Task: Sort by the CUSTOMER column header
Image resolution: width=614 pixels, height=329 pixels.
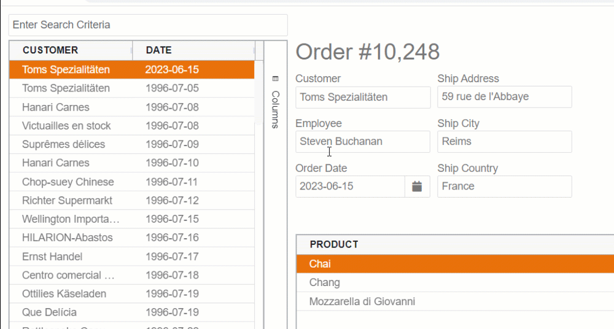Action: click(x=71, y=50)
